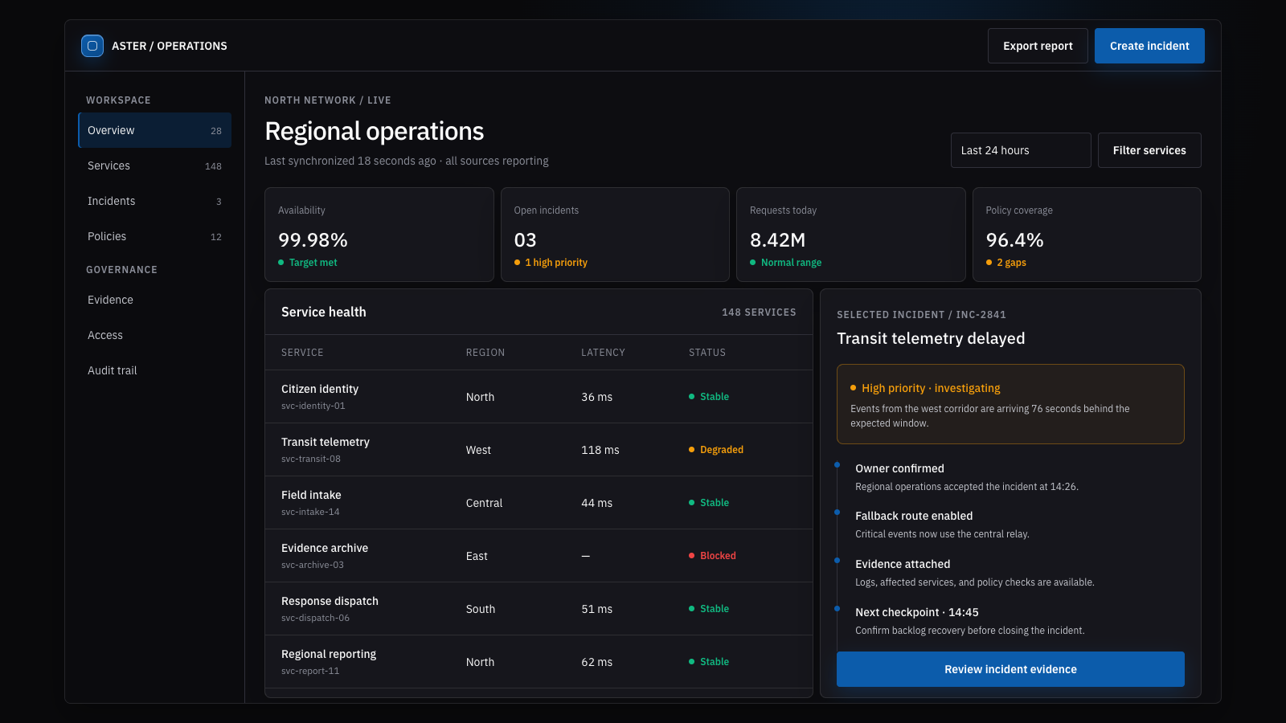Click the Central region cell
This screenshot has width=1286, height=723.
(484, 503)
